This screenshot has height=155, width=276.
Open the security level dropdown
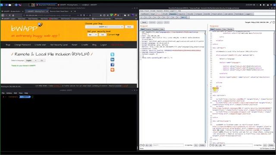point(92,34)
